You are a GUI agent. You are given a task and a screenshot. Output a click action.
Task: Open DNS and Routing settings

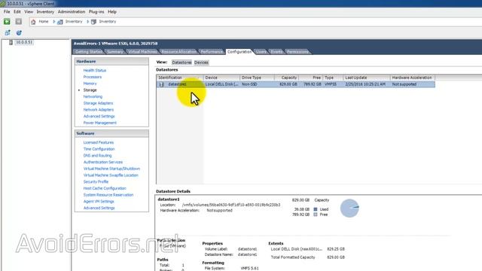pos(97,156)
